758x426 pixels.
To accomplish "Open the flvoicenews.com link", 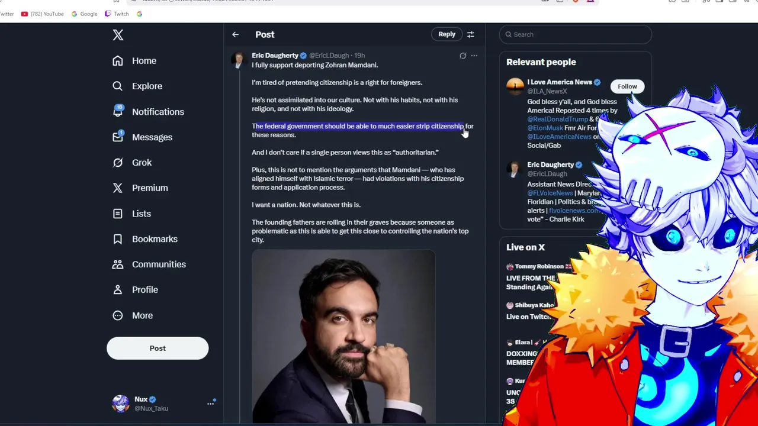I will [573, 211].
